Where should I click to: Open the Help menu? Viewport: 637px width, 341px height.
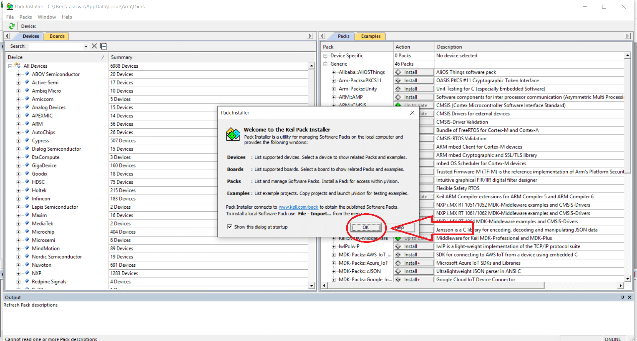click(x=67, y=17)
